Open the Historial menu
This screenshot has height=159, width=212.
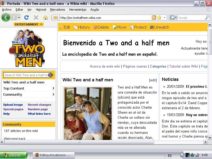(41, 10)
